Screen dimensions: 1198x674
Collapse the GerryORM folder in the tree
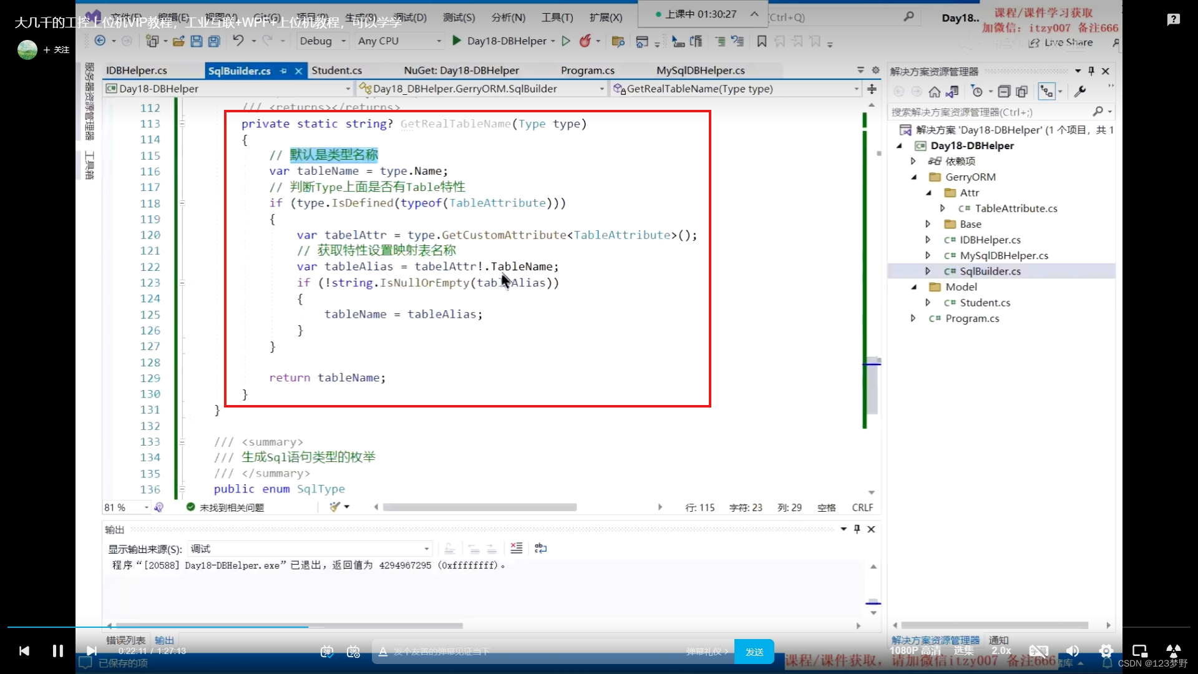click(x=914, y=177)
